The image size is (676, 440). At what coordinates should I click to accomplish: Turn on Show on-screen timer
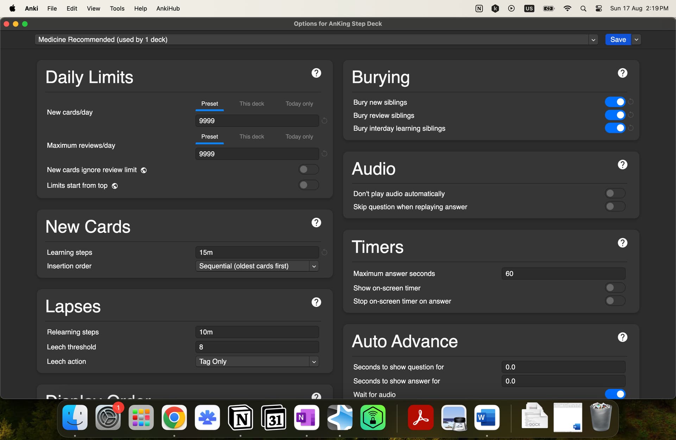pyautogui.click(x=615, y=288)
